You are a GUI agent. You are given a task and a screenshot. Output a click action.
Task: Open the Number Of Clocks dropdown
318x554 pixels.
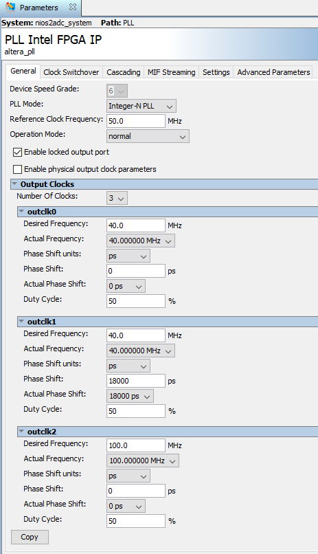pyautogui.click(x=117, y=198)
